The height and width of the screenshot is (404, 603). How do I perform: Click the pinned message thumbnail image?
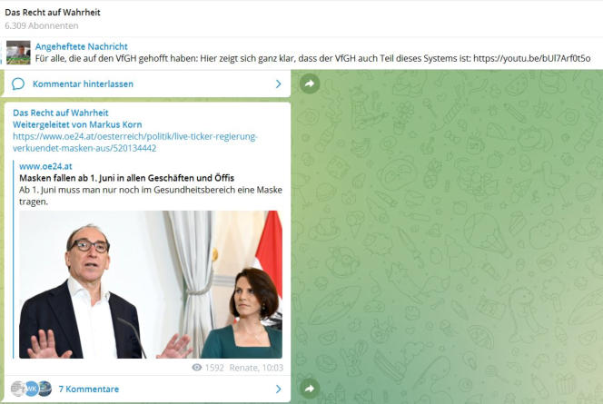[x=18, y=53]
